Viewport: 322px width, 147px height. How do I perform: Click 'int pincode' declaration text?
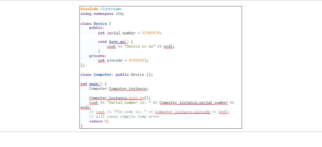110,60
